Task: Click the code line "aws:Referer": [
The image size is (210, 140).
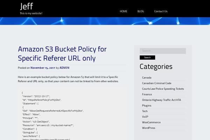Action: coord(31,136)
